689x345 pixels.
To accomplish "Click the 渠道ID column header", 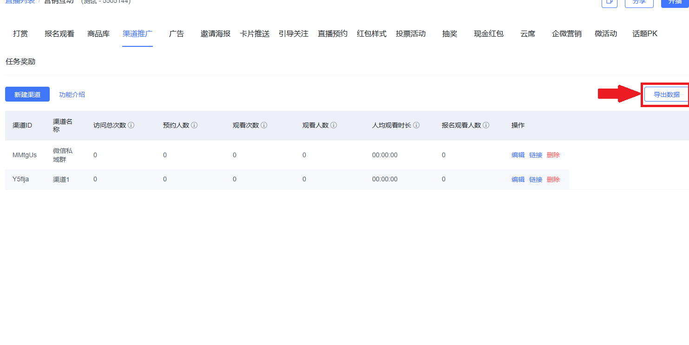I will coord(22,125).
